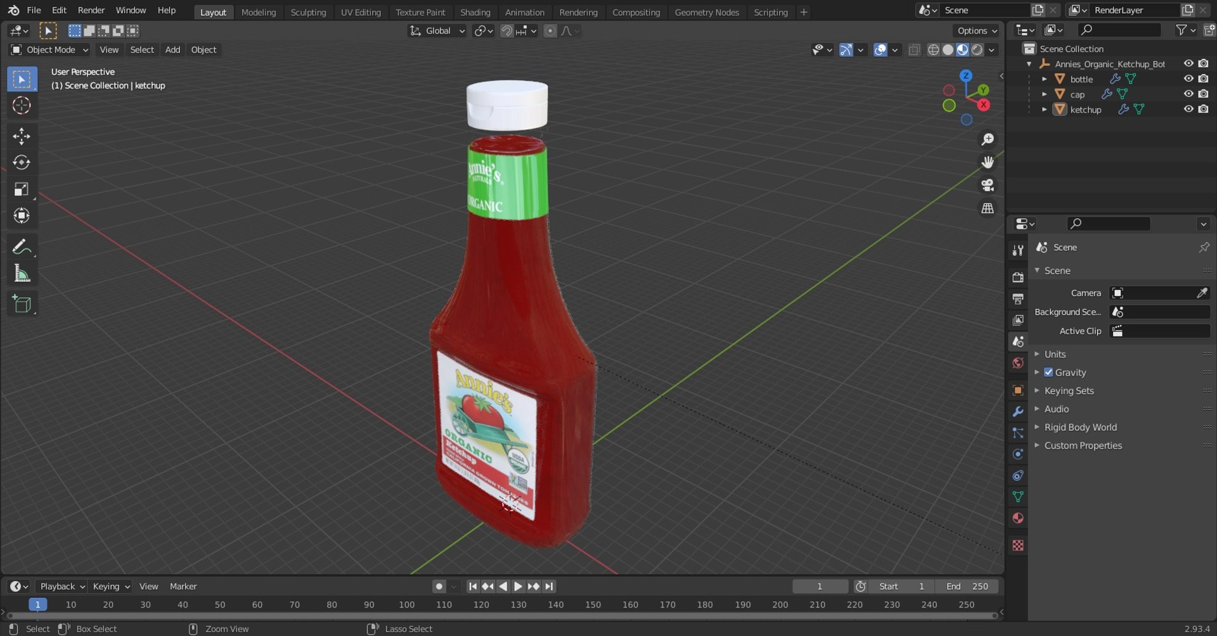The width and height of the screenshot is (1217, 636).
Task: Select the Annotate tool
Action: click(22, 246)
